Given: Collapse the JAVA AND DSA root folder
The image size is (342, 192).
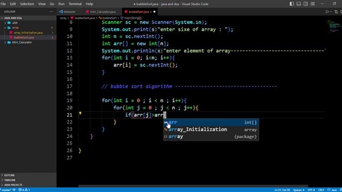Looking at the screenshot, I should [x=13, y=18].
